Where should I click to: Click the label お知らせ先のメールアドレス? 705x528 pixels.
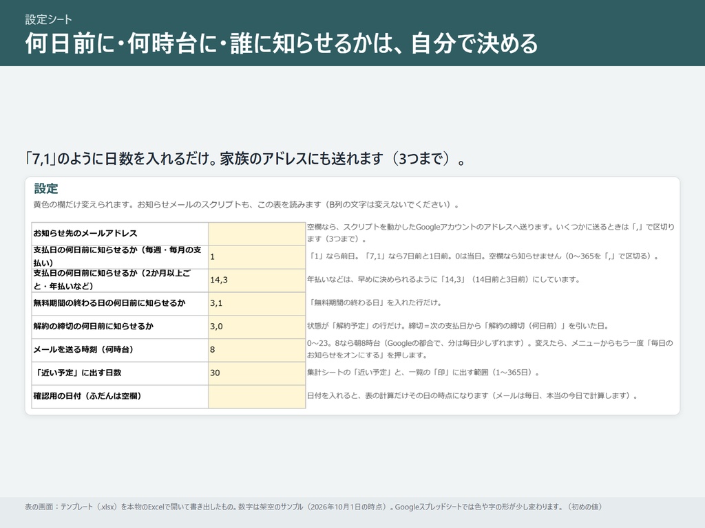pyautogui.click(x=85, y=234)
